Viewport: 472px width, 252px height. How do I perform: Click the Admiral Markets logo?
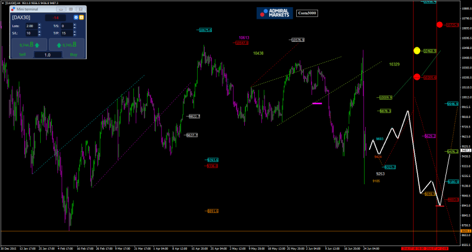274,12
